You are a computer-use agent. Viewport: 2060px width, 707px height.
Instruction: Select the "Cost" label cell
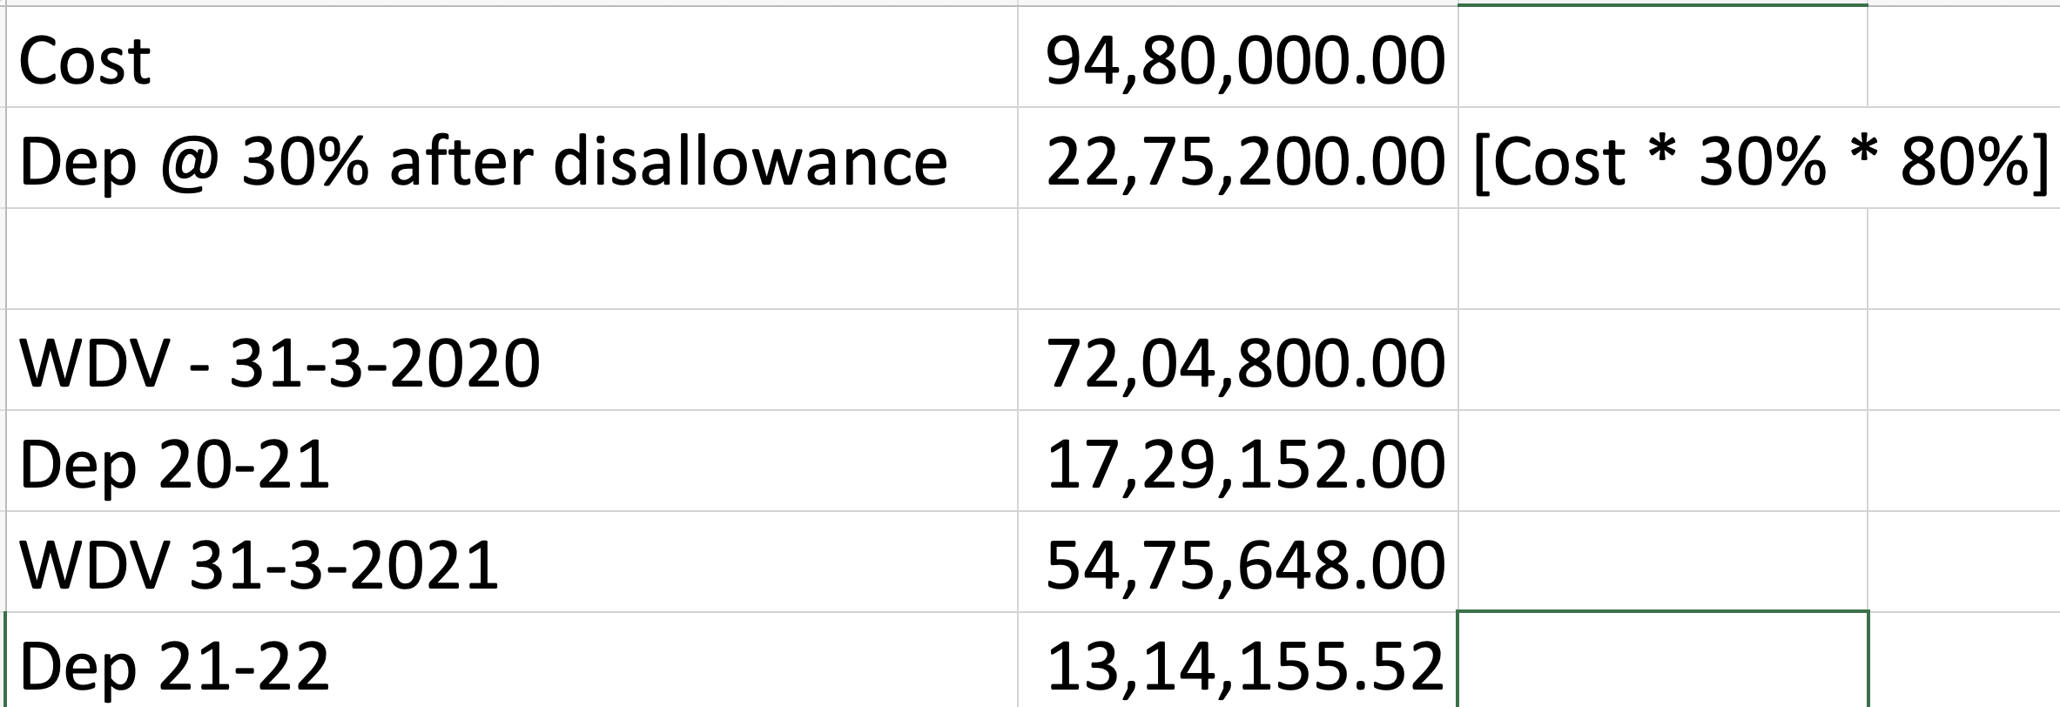tap(512, 59)
